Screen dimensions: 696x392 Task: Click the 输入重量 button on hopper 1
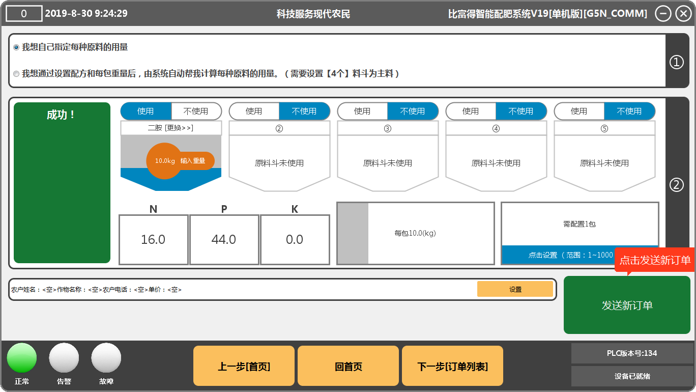194,161
